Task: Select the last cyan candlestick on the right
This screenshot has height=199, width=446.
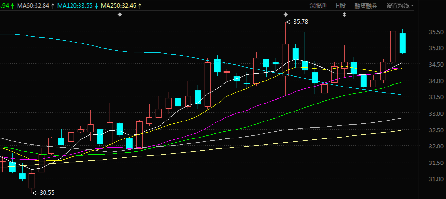Action: (x=402, y=43)
